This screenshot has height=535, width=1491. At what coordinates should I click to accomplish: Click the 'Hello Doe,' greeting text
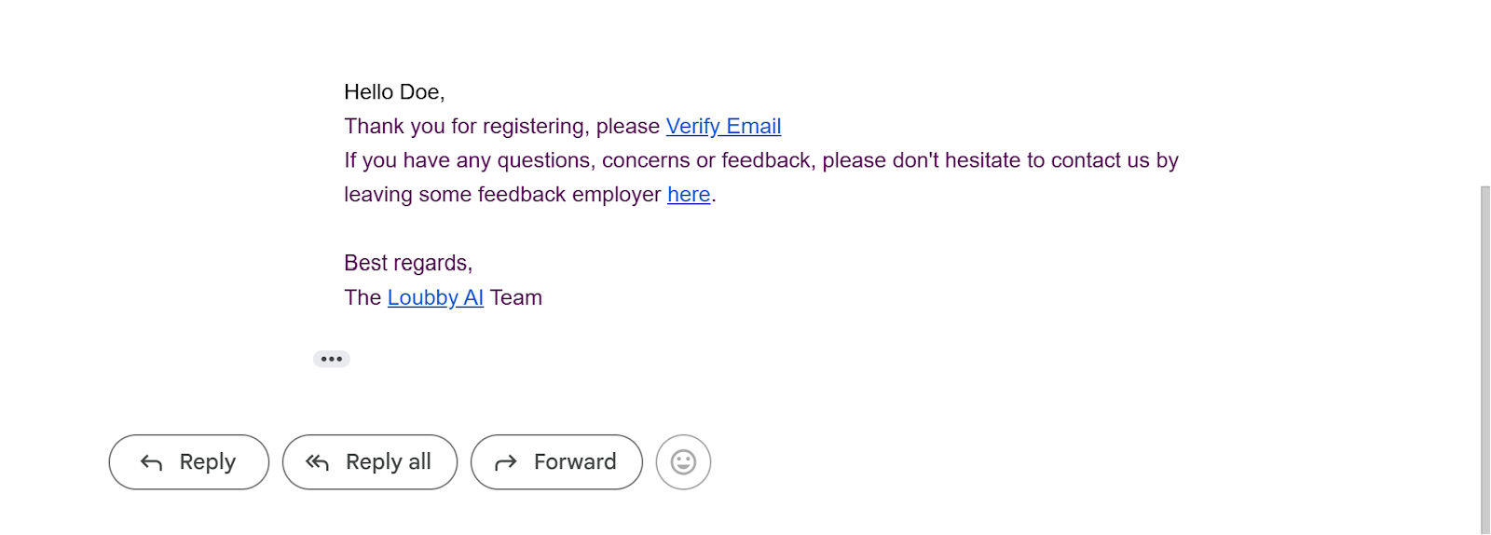(x=394, y=92)
